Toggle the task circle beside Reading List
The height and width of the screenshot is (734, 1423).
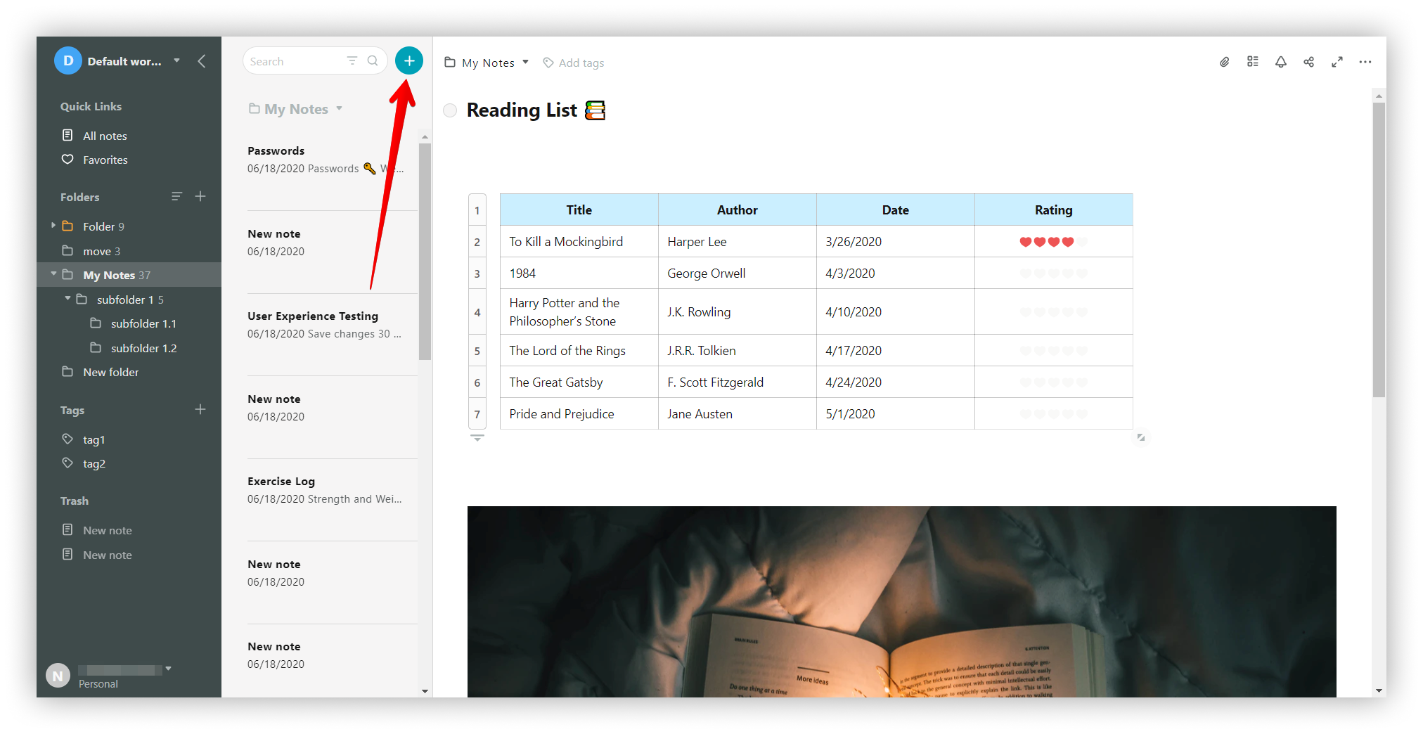[450, 110]
